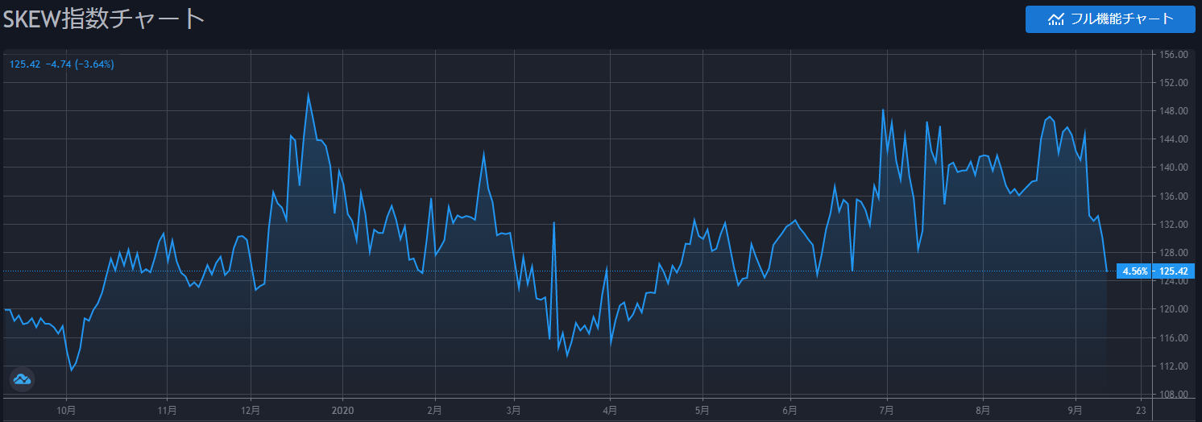The width and height of the screenshot is (1202, 422).
Task: Click the フル機能チャート button
Action: 1109,19
